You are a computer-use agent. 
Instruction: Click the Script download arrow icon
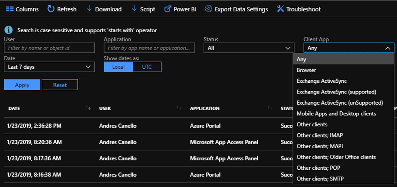point(134,9)
